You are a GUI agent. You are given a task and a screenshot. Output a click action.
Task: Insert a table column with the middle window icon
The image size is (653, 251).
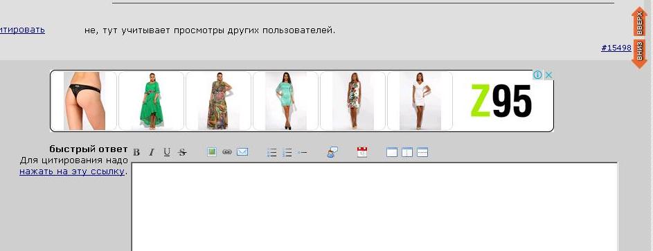[407, 152]
